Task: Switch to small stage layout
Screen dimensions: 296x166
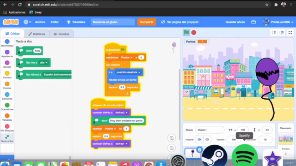Action: (274, 33)
